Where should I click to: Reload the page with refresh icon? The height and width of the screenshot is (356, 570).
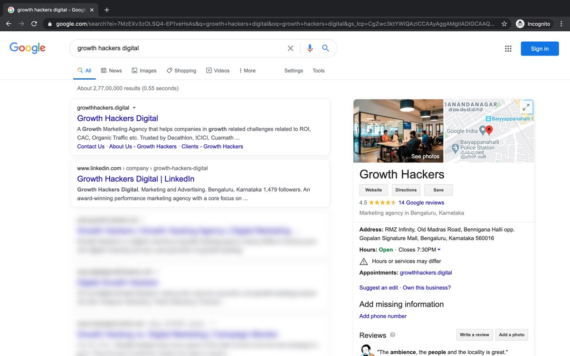pyautogui.click(x=34, y=24)
